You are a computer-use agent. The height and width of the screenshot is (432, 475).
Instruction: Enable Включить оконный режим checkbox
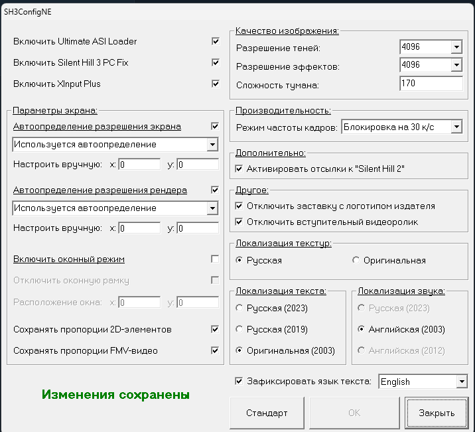(x=215, y=259)
